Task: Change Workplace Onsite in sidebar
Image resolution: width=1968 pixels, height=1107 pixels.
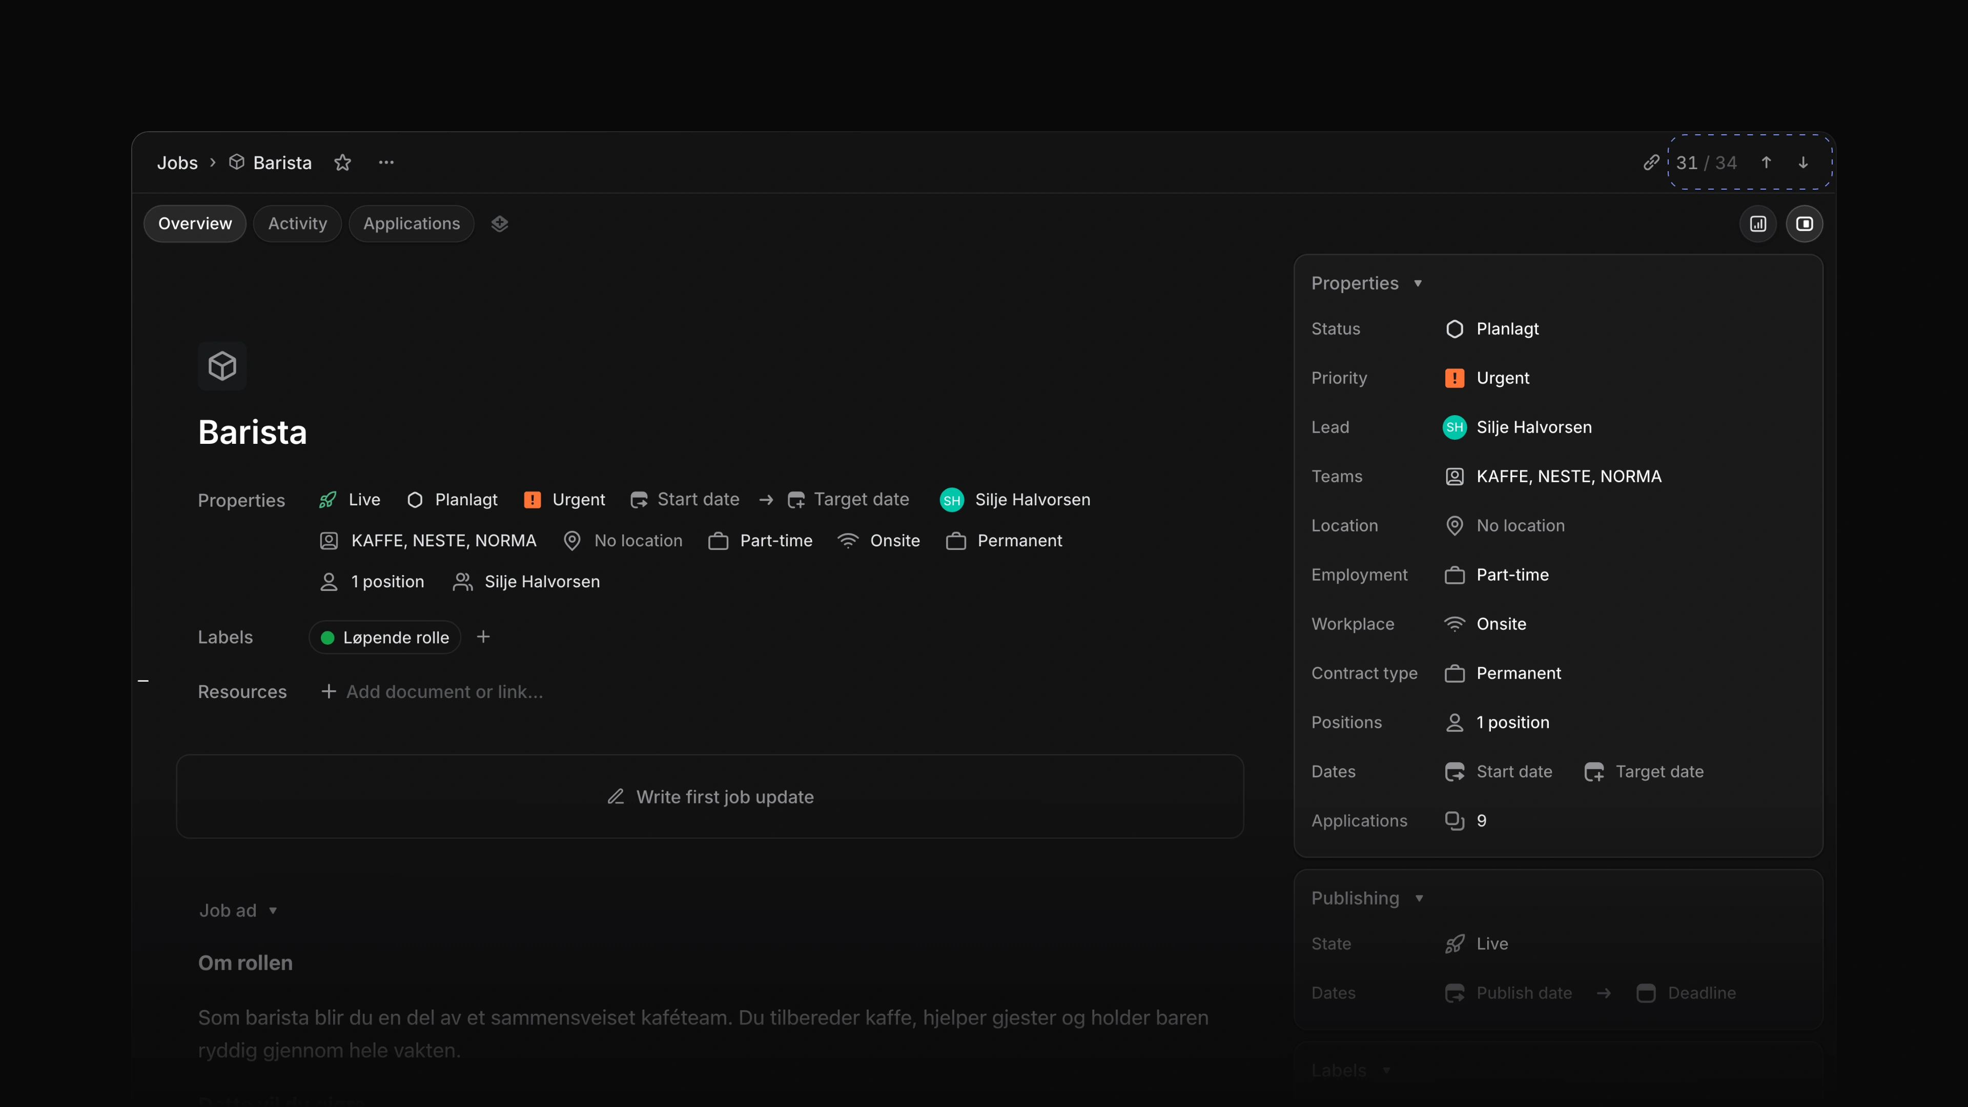Action: [x=1486, y=624]
